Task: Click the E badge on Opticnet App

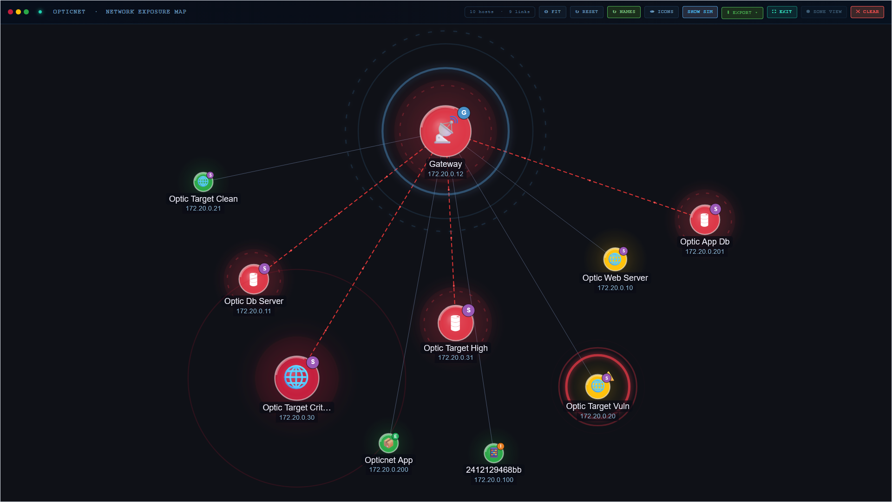Action: point(395,436)
